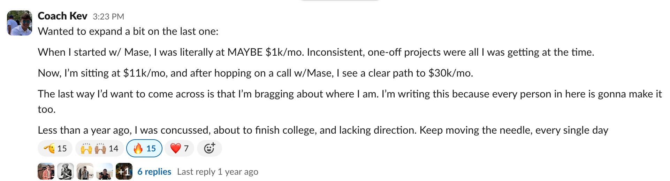
Task: Click the black-and-white replier avatar
Action: pos(66,171)
